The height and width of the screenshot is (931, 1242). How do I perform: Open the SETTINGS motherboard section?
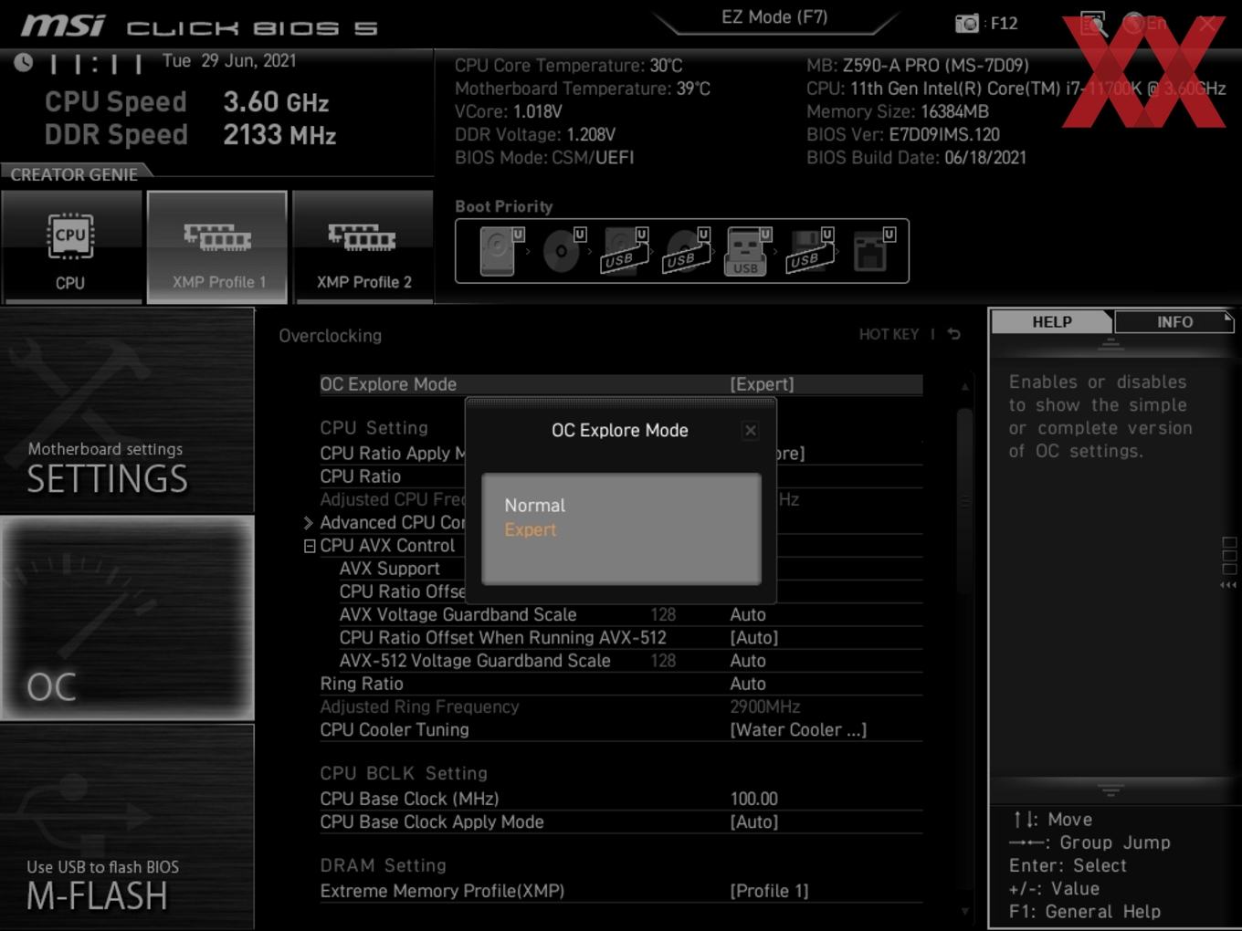127,411
